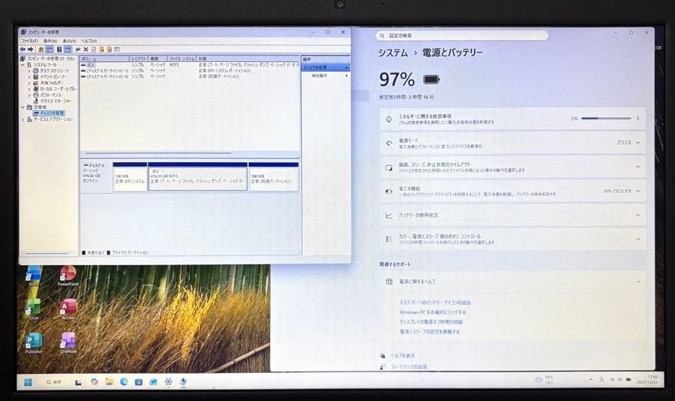Screen dimensions: 675x401
Task: Click the leaf icon next to エネルギーに関する推奨事項
Action: coord(389,120)
